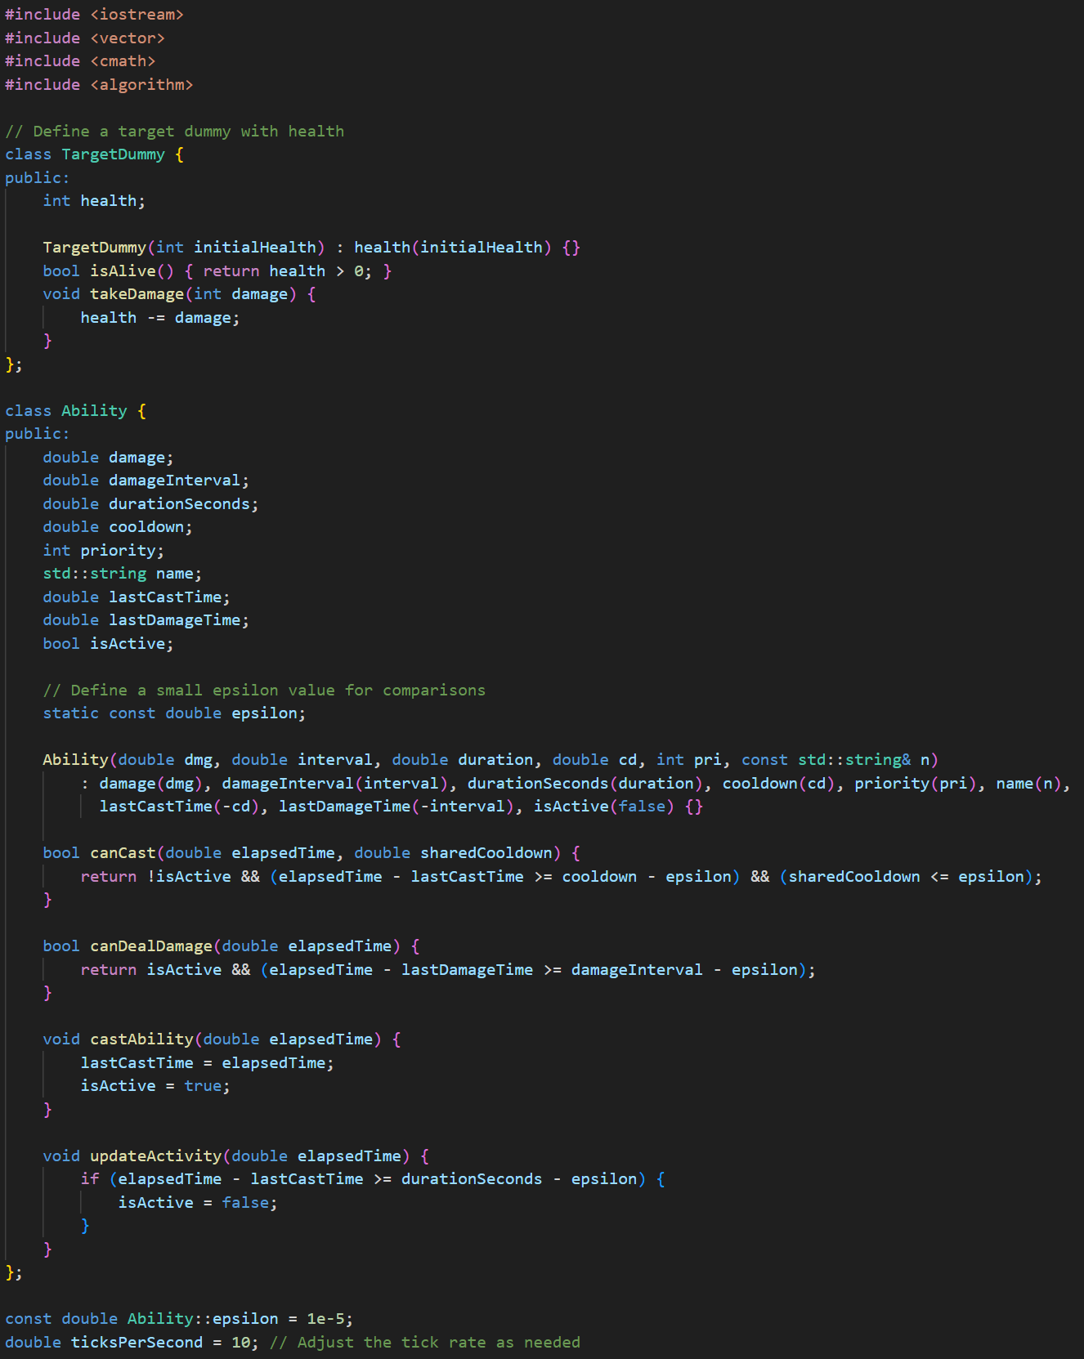1084x1359 pixels.
Task: Click the 'health -= damage;' statement
Action: 159,318
